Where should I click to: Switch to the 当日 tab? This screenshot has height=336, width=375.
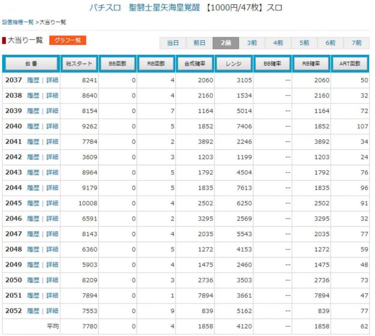(x=172, y=43)
